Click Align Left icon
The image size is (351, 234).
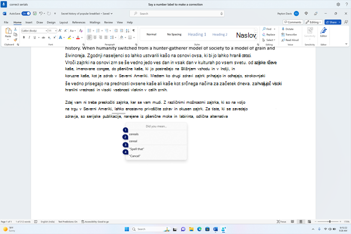[x=89, y=38]
